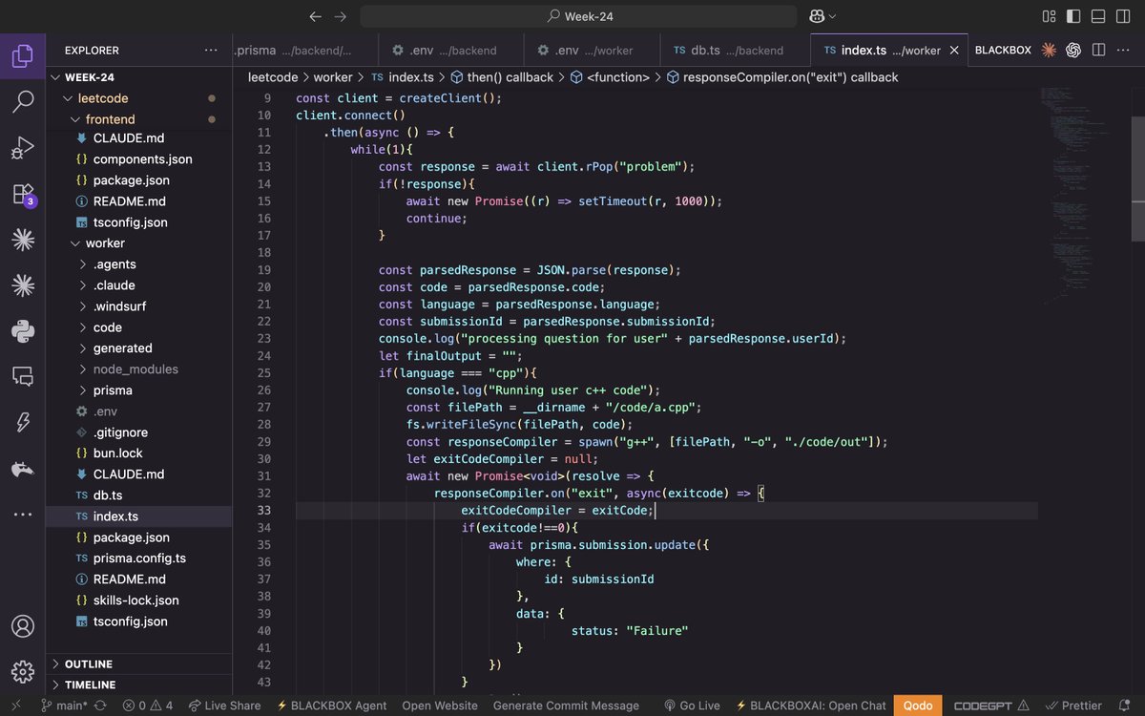Expand the .claude folder
1145x716 pixels.
tap(139, 285)
